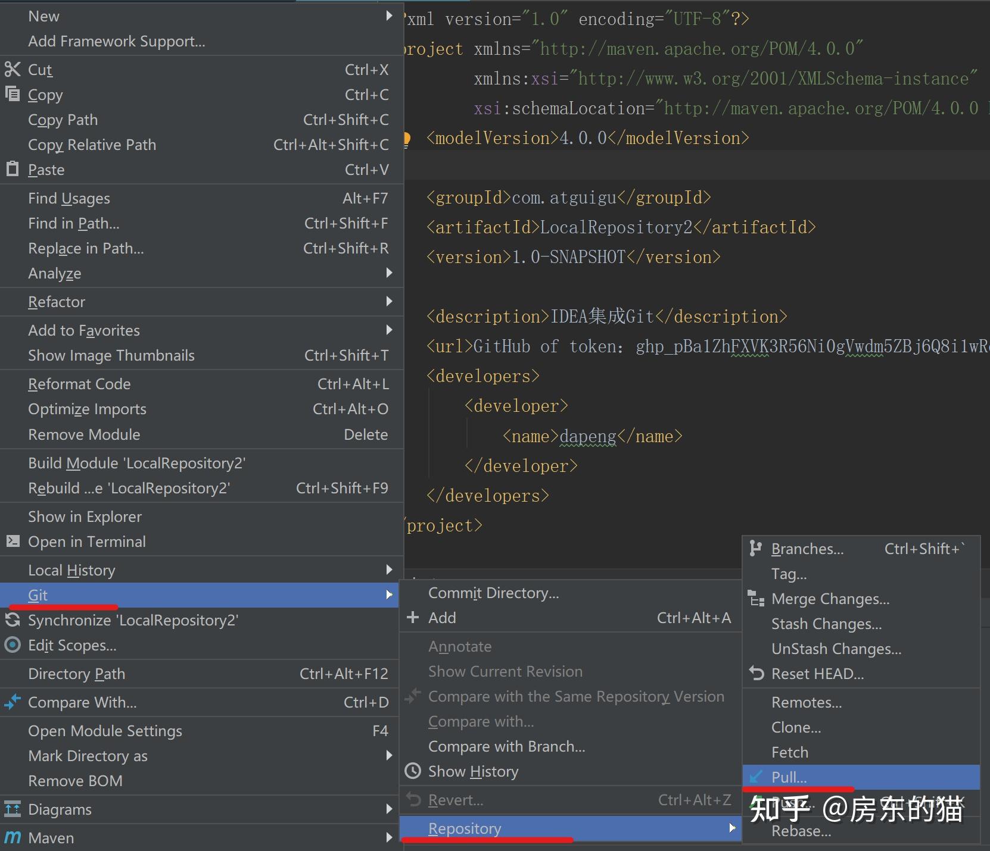This screenshot has width=990, height=851.
Task: Click the Paste clipboard icon
Action: (12, 169)
